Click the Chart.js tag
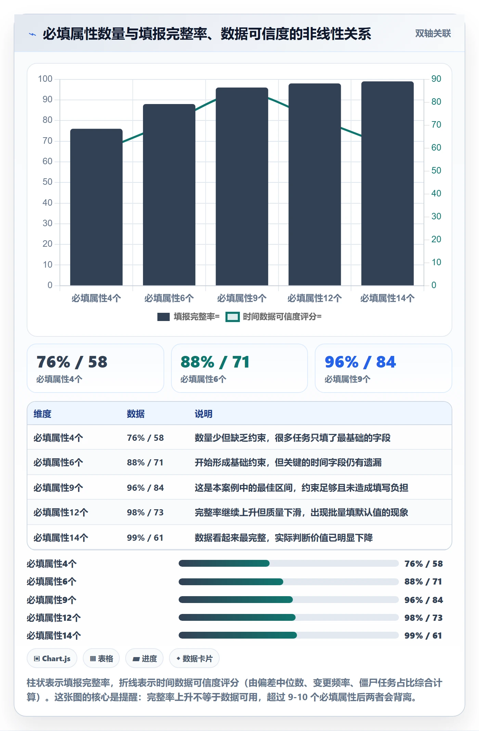 pyautogui.click(x=52, y=658)
